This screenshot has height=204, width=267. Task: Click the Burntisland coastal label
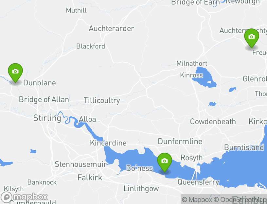(x=244, y=147)
